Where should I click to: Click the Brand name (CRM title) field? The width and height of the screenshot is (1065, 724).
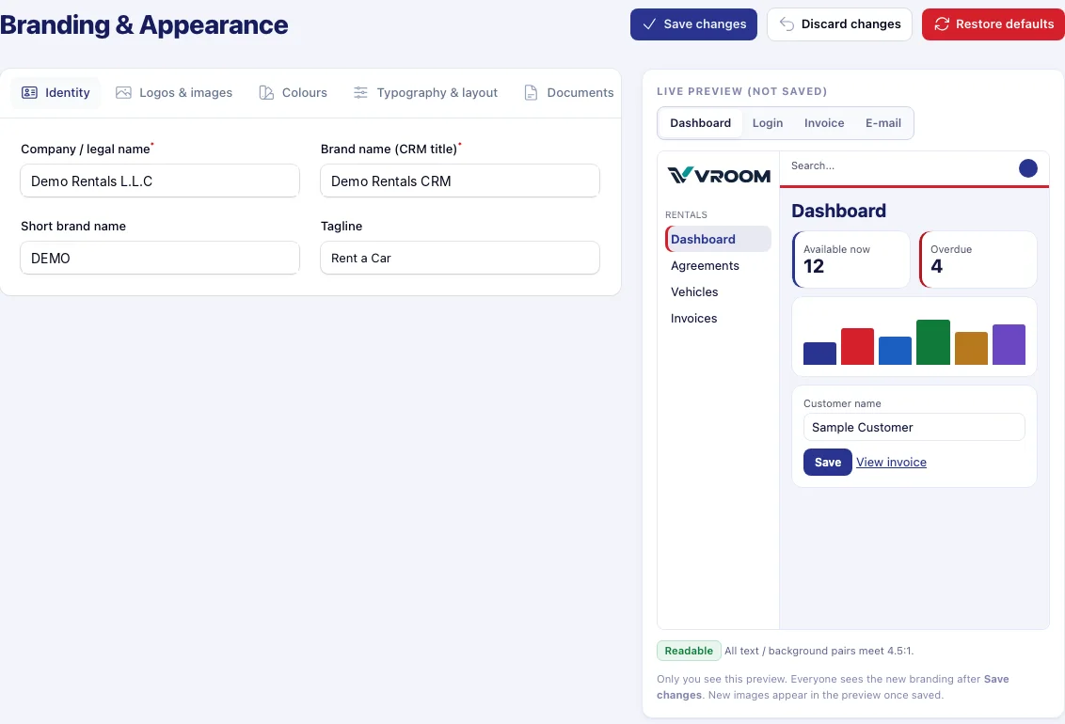pyautogui.click(x=460, y=181)
